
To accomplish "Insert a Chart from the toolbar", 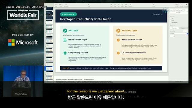I will point(115,5).
